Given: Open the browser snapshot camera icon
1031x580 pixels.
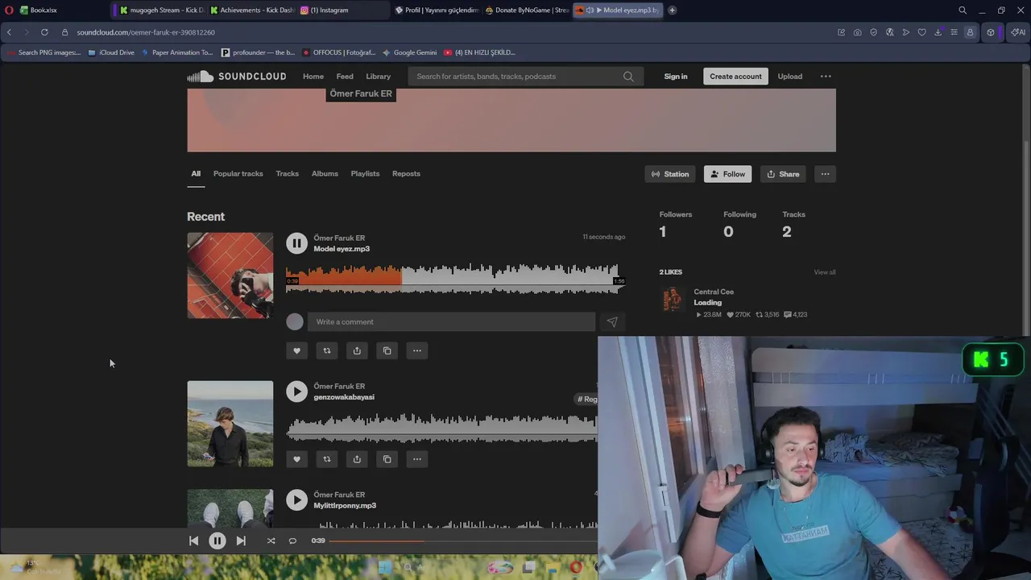Looking at the screenshot, I should click(857, 32).
